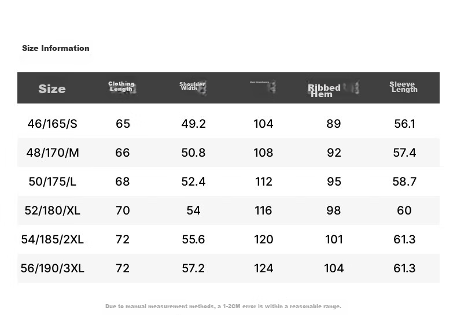457x318 pixels.
Task: Click the 56/190/3XL size label
Action: tap(53, 268)
